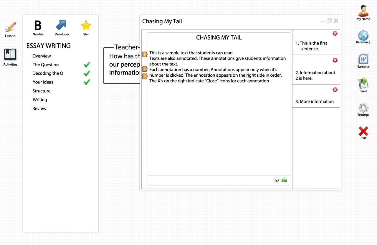Select the Newbie level icon
Screen dimensions: 377x245
38,26
